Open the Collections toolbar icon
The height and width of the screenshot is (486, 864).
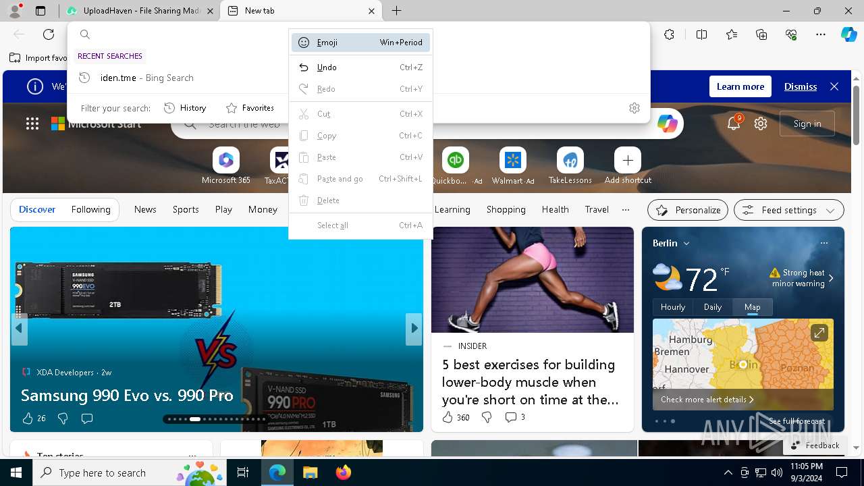761,34
